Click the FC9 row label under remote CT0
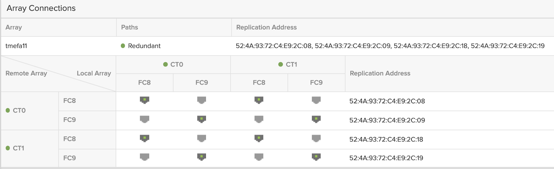 [70, 120]
